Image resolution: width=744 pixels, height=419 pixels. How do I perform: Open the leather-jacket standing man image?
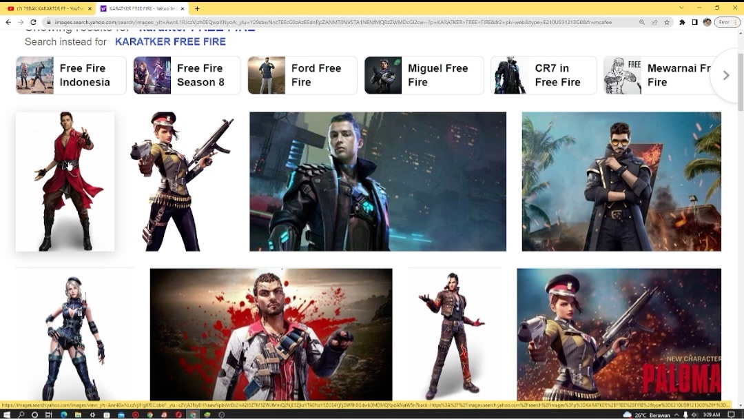(455, 334)
